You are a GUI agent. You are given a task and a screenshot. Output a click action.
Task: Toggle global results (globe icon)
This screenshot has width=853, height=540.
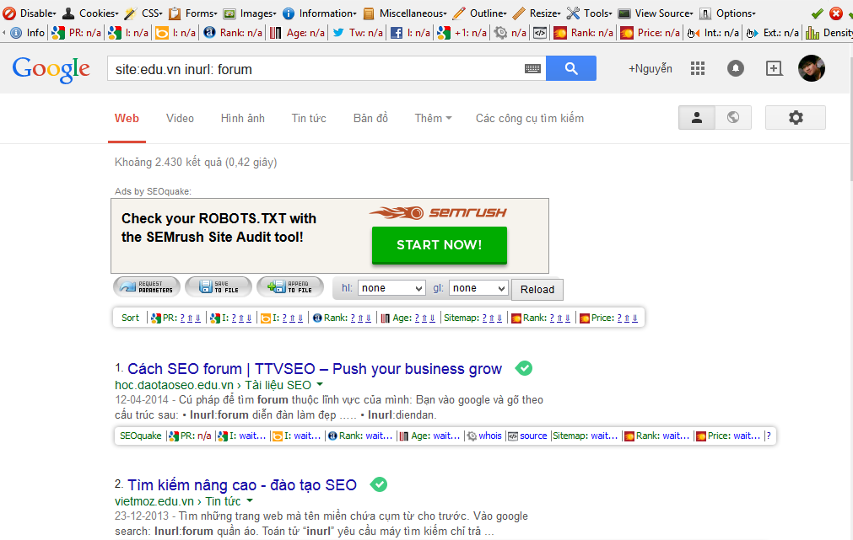pos(733,117)
